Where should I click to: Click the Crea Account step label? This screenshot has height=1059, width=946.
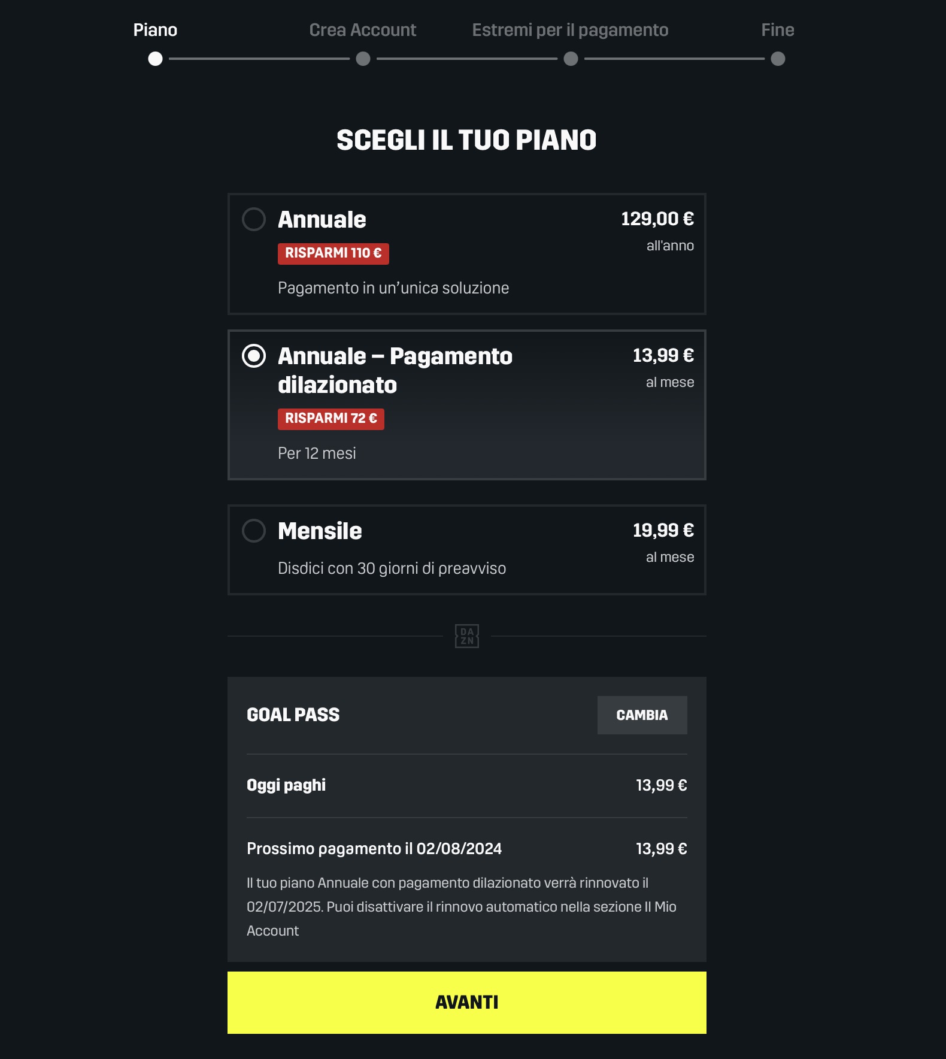[x=362, y=30]
